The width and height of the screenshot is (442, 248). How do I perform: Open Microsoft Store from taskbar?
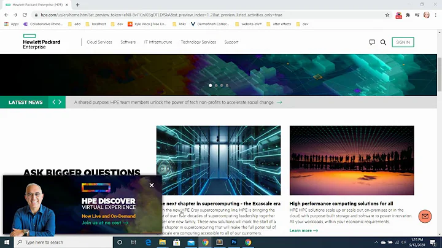176,242
